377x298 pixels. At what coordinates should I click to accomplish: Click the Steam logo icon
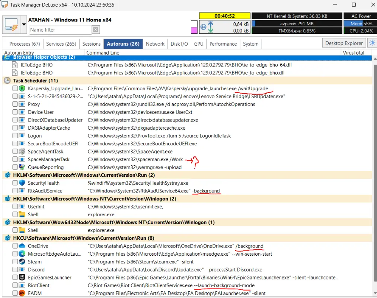pos(22,262)
